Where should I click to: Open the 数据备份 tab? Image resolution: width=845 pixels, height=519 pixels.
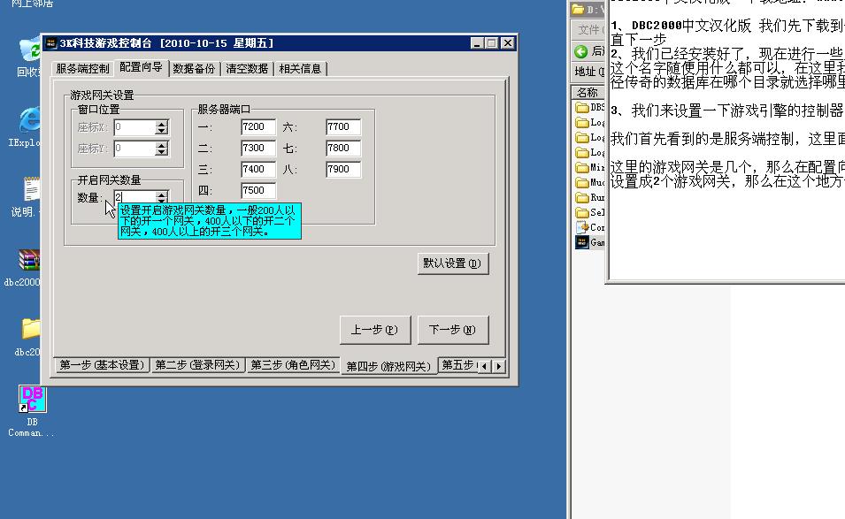click(194, 69)
